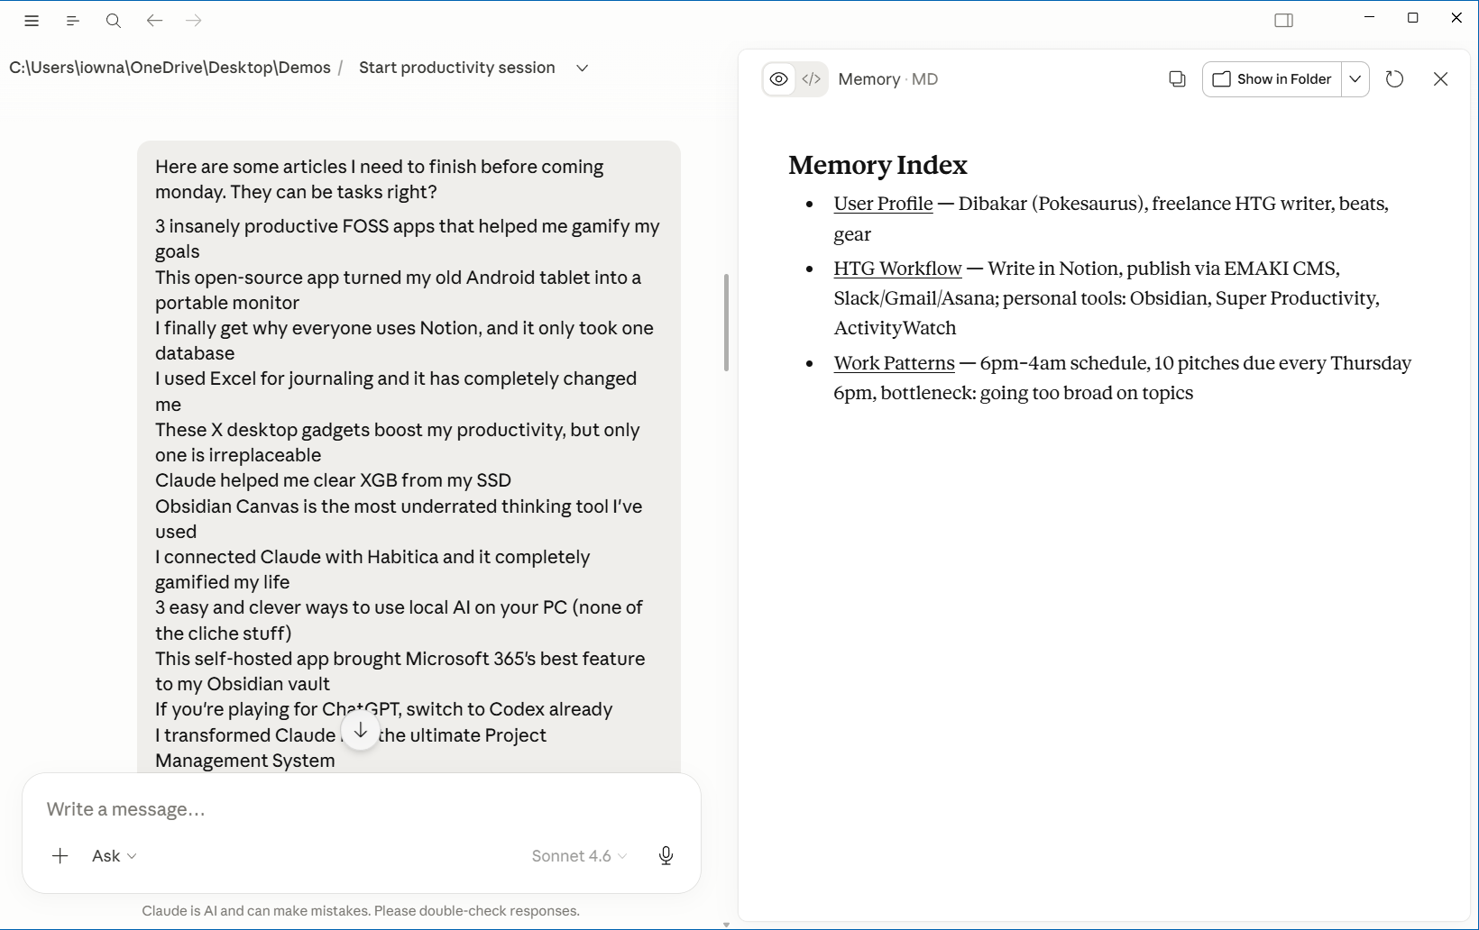Open HTG Workflow link
1479x930 pixels.
(x=897, y=269)
